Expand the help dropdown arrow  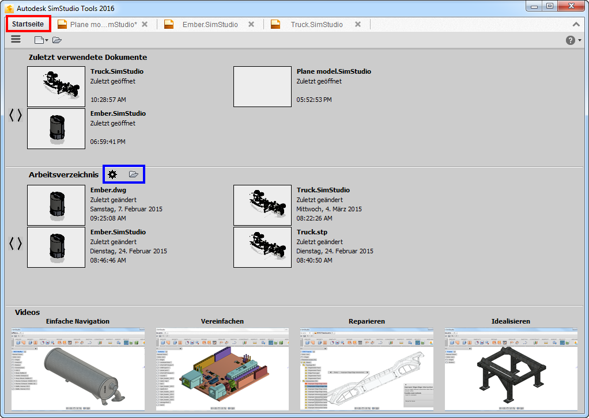click(x=580, y=40)
